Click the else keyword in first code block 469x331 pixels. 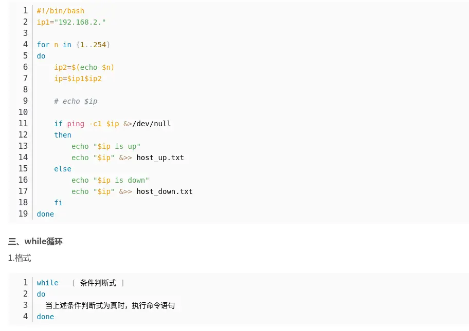[62, 169]
